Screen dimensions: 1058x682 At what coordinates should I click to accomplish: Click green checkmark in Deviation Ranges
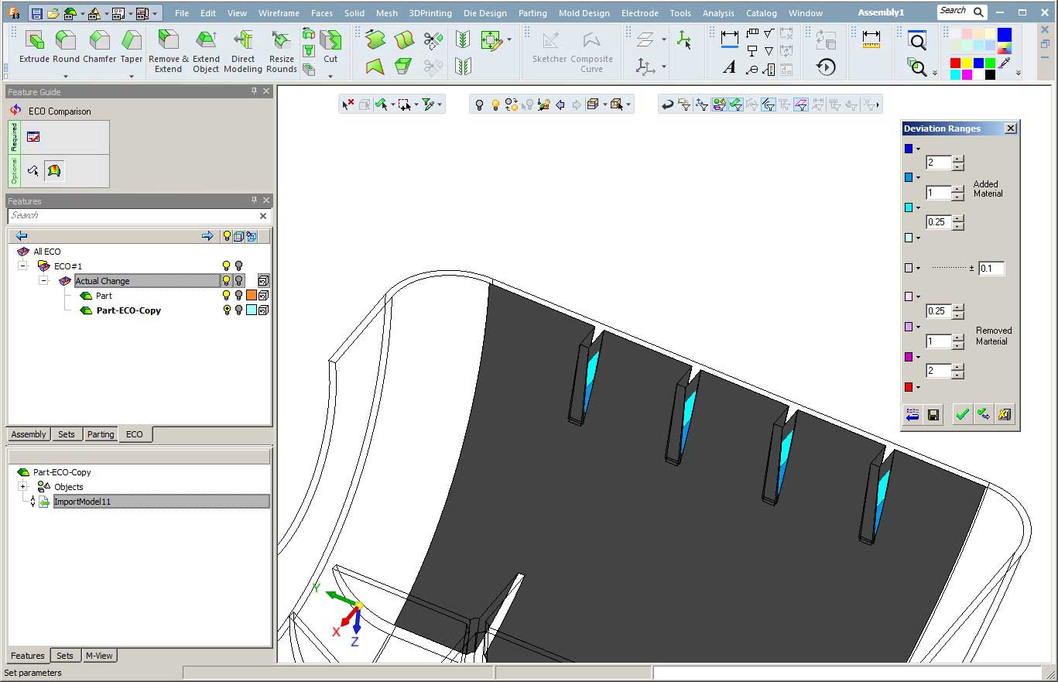click(962, 415)
